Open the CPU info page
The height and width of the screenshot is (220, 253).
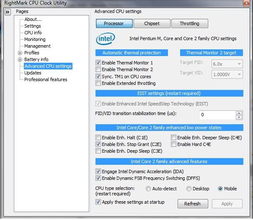point(33,33)
